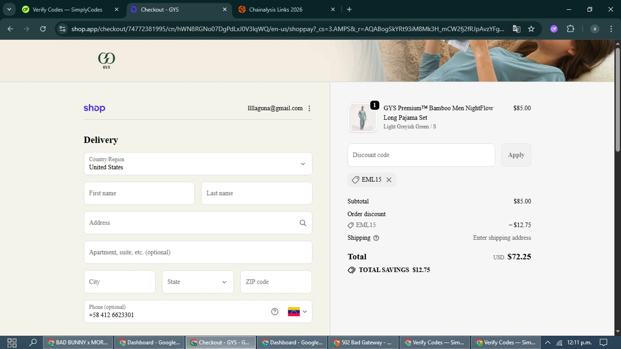This screenshot has width=621, height=349.
Task: Click the –$12.75 order discount value
Action: coord(520,225)
